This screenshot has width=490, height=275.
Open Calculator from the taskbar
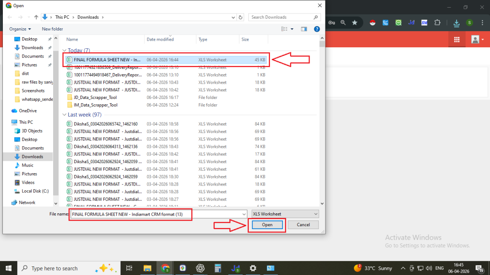point(218,268)
